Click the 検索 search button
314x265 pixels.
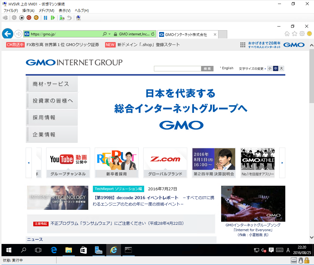pos(207,69)
